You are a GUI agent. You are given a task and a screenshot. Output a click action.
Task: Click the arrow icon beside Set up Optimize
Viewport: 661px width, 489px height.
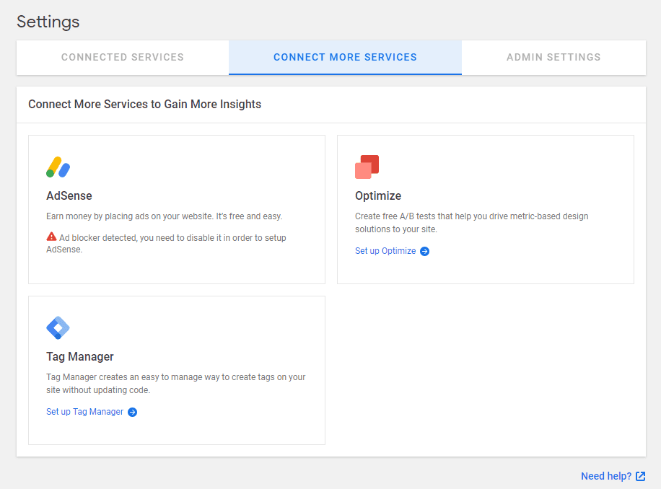424,251
